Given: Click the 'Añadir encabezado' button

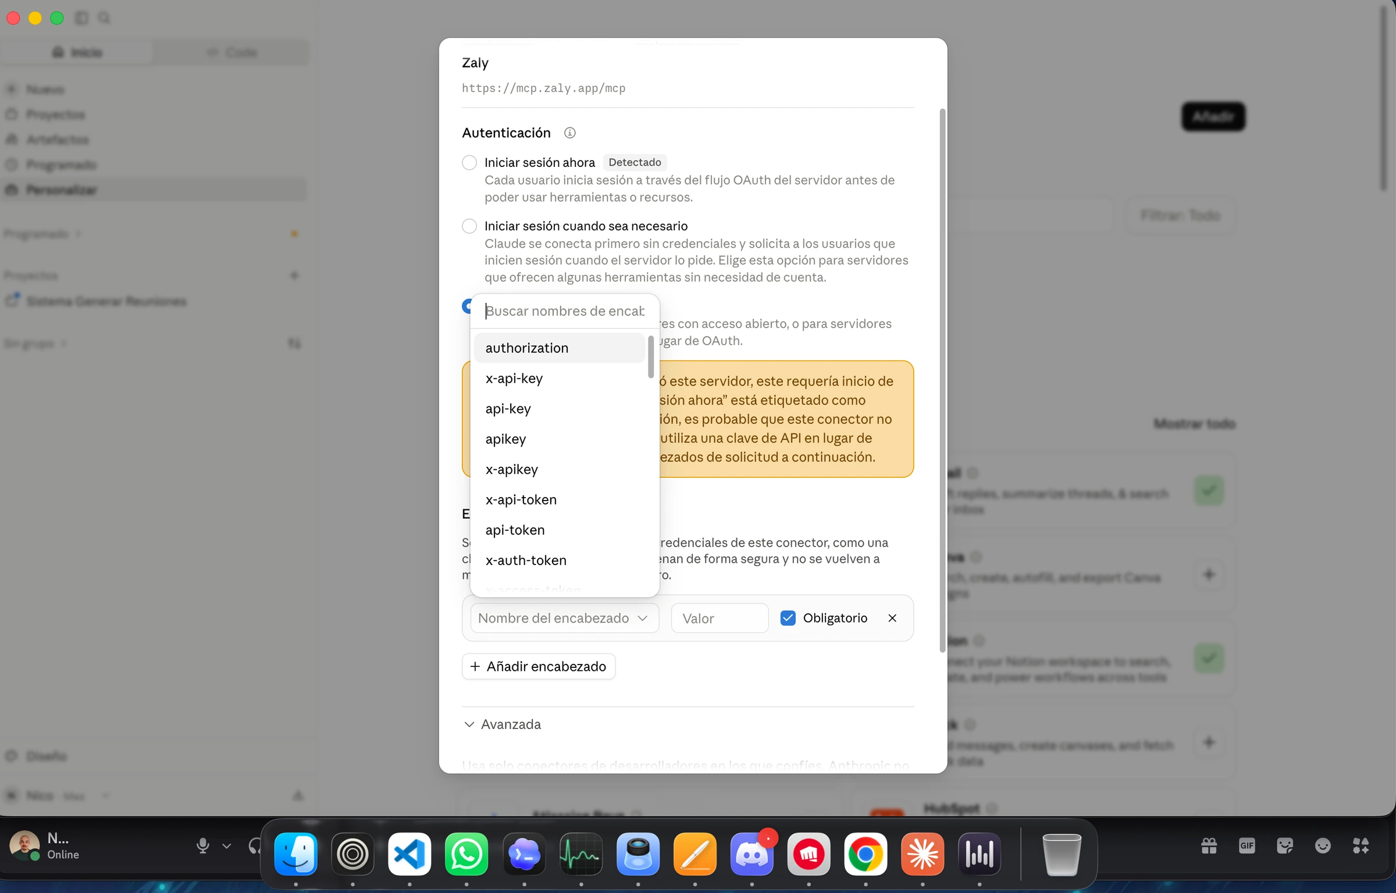Looking at the screenshot, I should click(539, 666).
